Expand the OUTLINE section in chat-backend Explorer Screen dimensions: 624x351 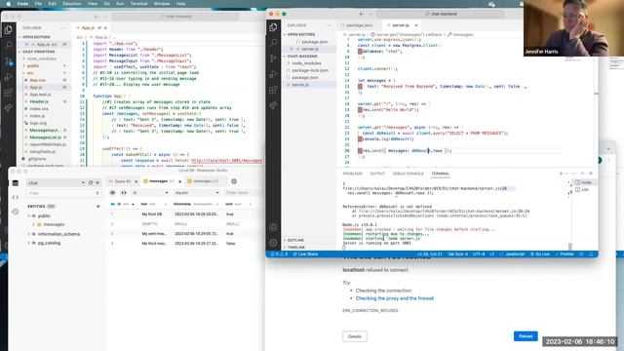[x=295, y=240]
